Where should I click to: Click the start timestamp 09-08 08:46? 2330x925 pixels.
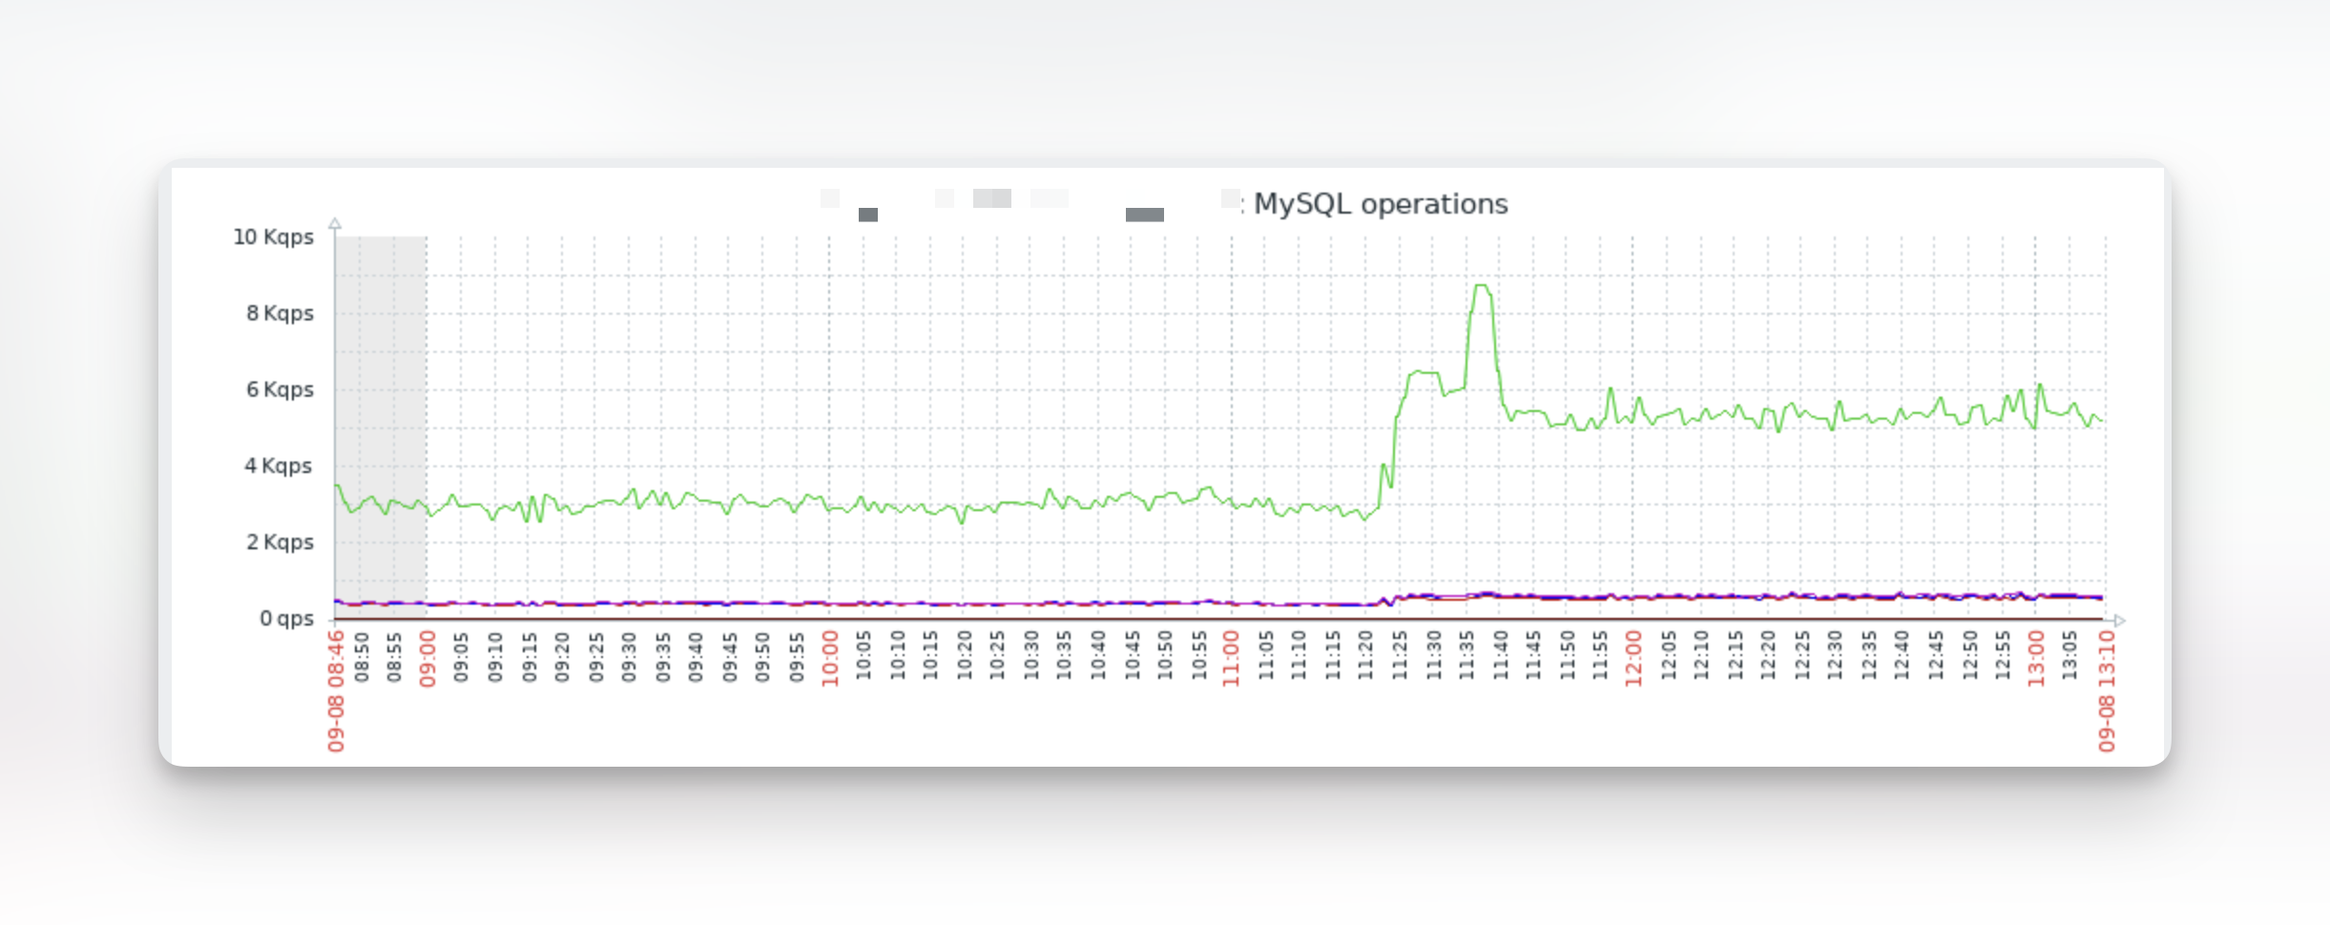point(336,690)
